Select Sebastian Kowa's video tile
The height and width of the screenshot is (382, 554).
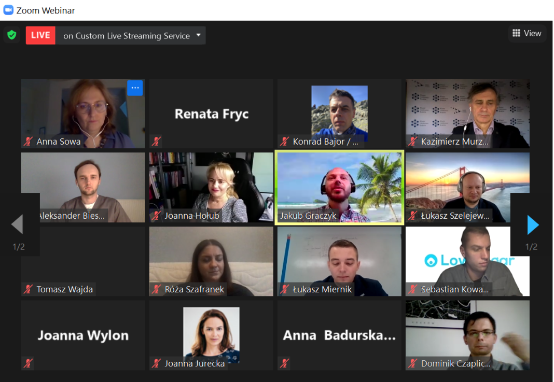(x=467, y=261)
